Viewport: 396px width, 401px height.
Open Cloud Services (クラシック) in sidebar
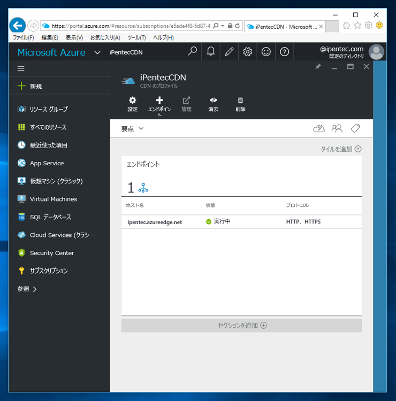pos(59,235)
